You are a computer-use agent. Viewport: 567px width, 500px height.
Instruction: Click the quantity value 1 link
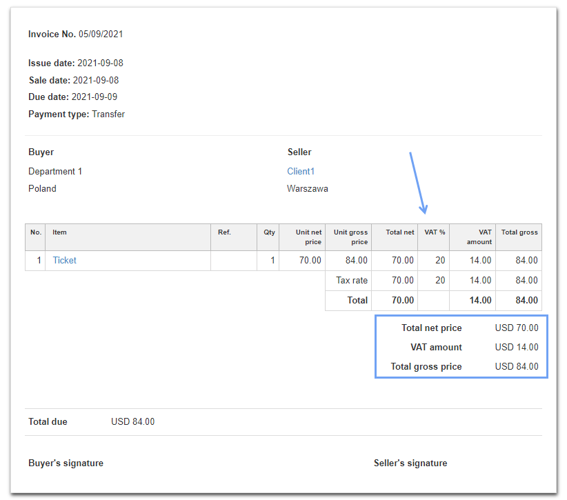272,260
